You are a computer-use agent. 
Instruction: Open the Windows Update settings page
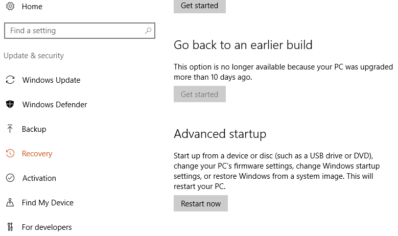coord(51,80)
